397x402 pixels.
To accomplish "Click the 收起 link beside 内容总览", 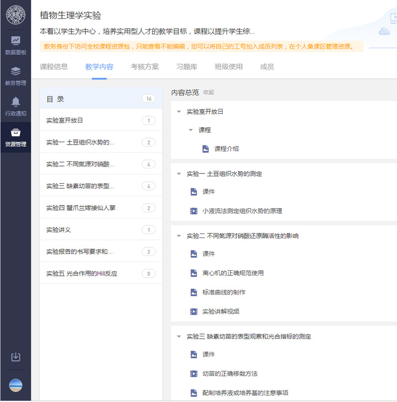I will (x=209, y=92).
